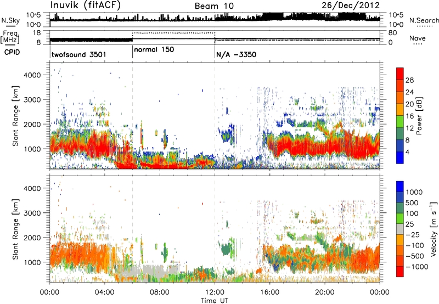439x304 pixels.
Task: Click the 'Inuvik (fitACF)' plot title
Action: click(x=85, y=5)
